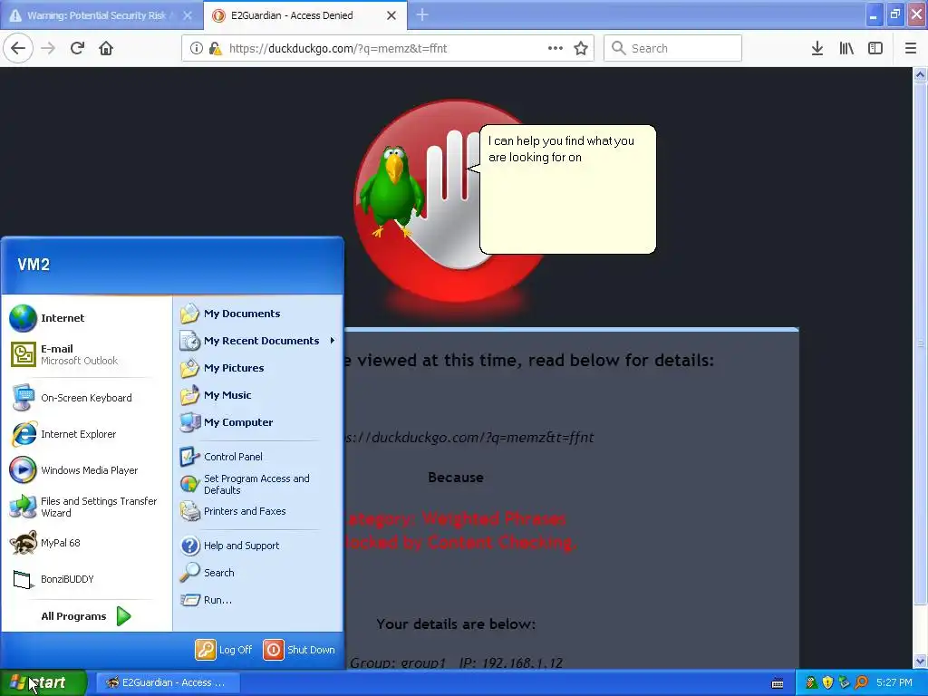Select the E2Guardian - Access Denied tab
928x696 pixels.
pyautogui.click(x=305, y=15)
